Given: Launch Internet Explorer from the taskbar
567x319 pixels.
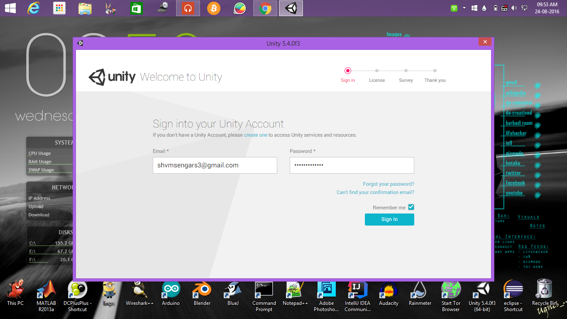Looking at the screenshot, I should click(34, 8).
